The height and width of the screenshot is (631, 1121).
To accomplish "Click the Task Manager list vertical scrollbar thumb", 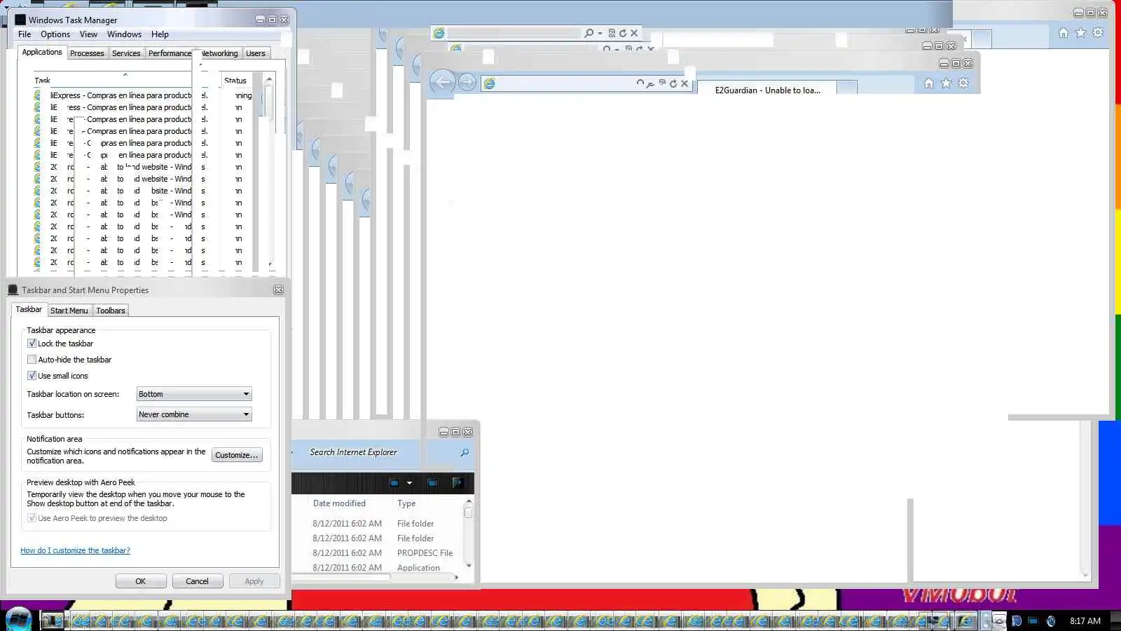I will tap(268, 102).
